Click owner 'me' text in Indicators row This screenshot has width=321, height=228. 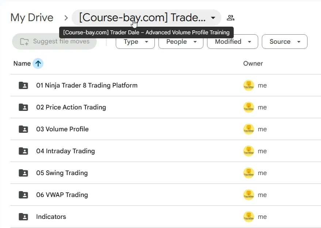pyautogui.click(x=262, y=217)
